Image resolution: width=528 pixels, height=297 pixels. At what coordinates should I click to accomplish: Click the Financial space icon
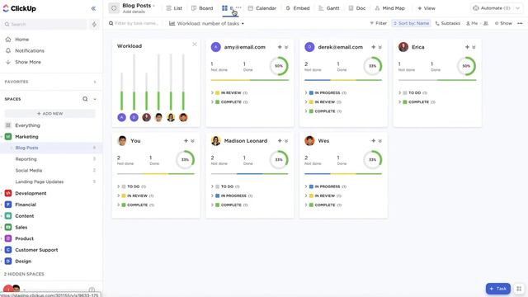[x=8, y=205]
